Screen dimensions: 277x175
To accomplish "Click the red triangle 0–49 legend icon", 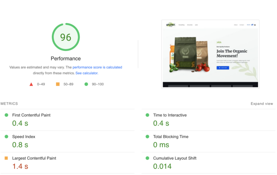I will (x=31, y=84).
